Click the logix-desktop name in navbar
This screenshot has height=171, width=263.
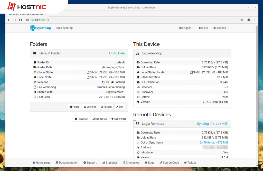[64, 28]
